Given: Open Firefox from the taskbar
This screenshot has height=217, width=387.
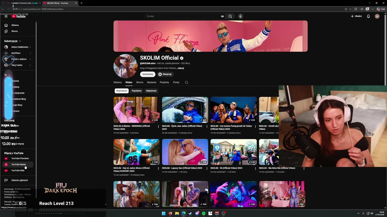Looking at the screenshot, I should 170,213.
